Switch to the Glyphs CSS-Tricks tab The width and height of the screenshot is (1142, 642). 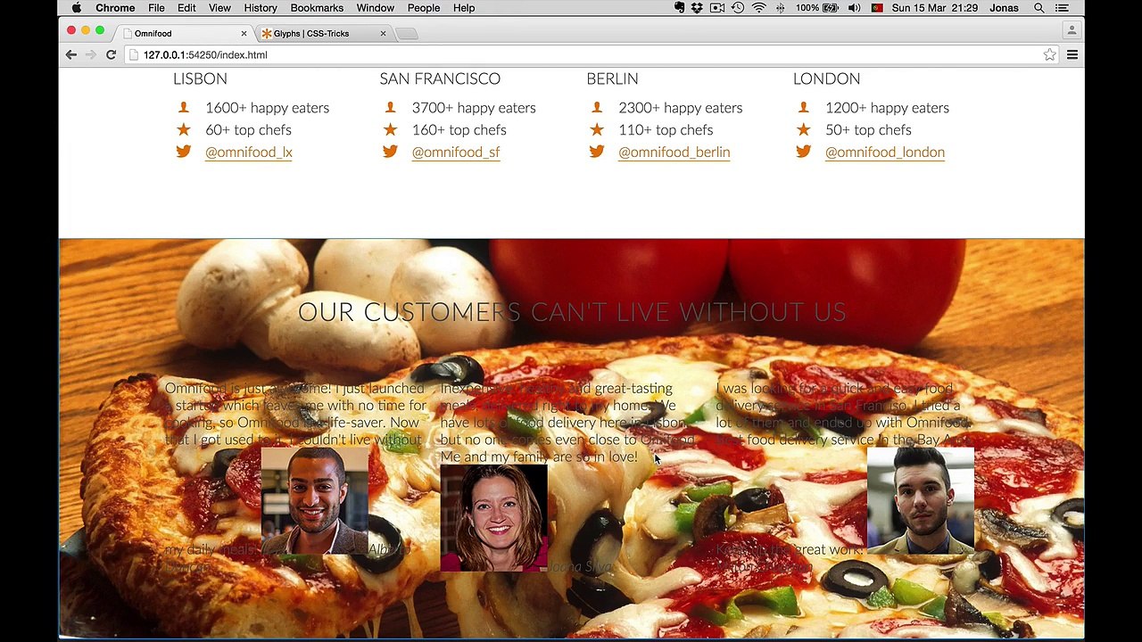click(323, 34)
